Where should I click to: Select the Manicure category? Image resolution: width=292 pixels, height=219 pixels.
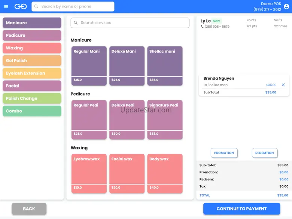(x=32, y=23)
